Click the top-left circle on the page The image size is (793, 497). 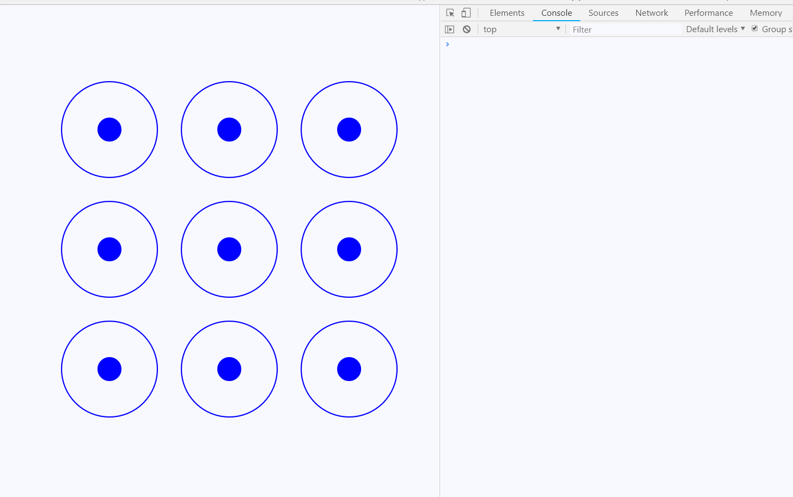click(109, 130)
